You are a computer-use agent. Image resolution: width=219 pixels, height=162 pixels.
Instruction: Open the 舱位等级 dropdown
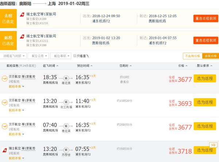click(x=61, y=56)
